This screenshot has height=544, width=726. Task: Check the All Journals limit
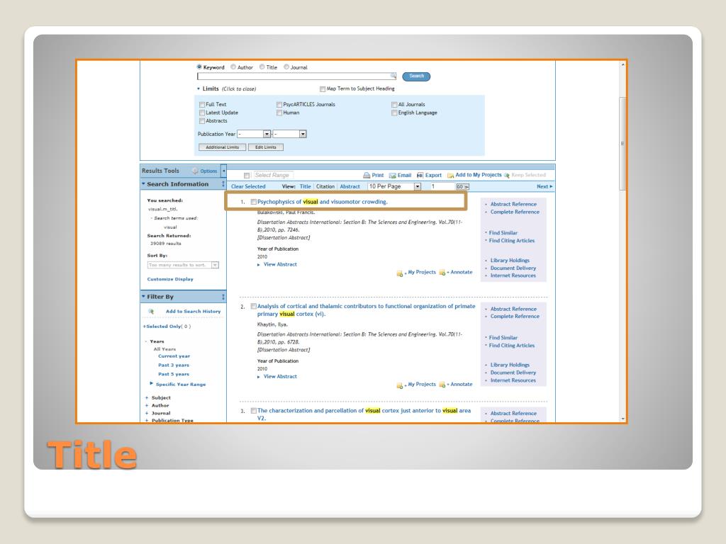(x=394, y=105)
